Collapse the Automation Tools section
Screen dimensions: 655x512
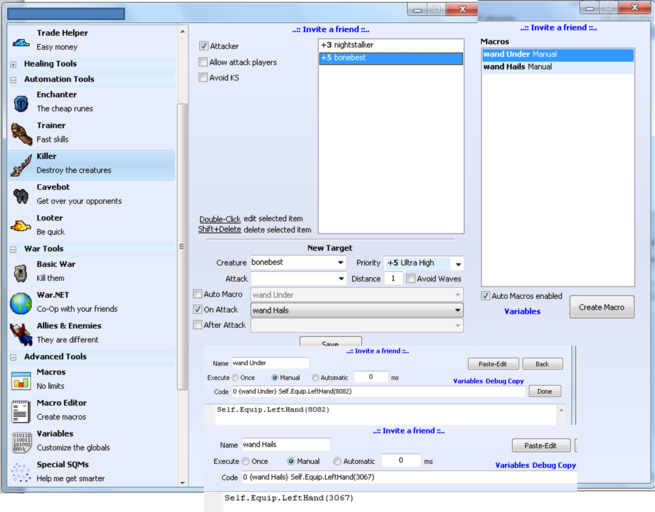[x=13, y=79]
